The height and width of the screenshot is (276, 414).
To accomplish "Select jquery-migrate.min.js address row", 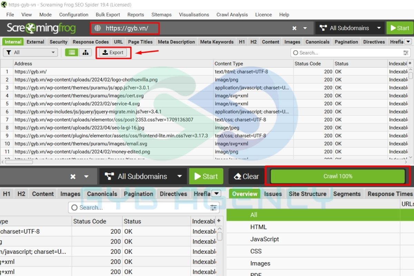I will coord(113,112).
